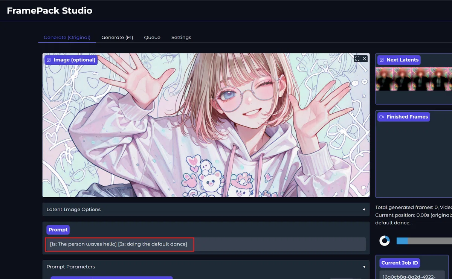Click the circular loading spinner icon
This screenshot has height=279, width=452.
[x=384, y=241]
